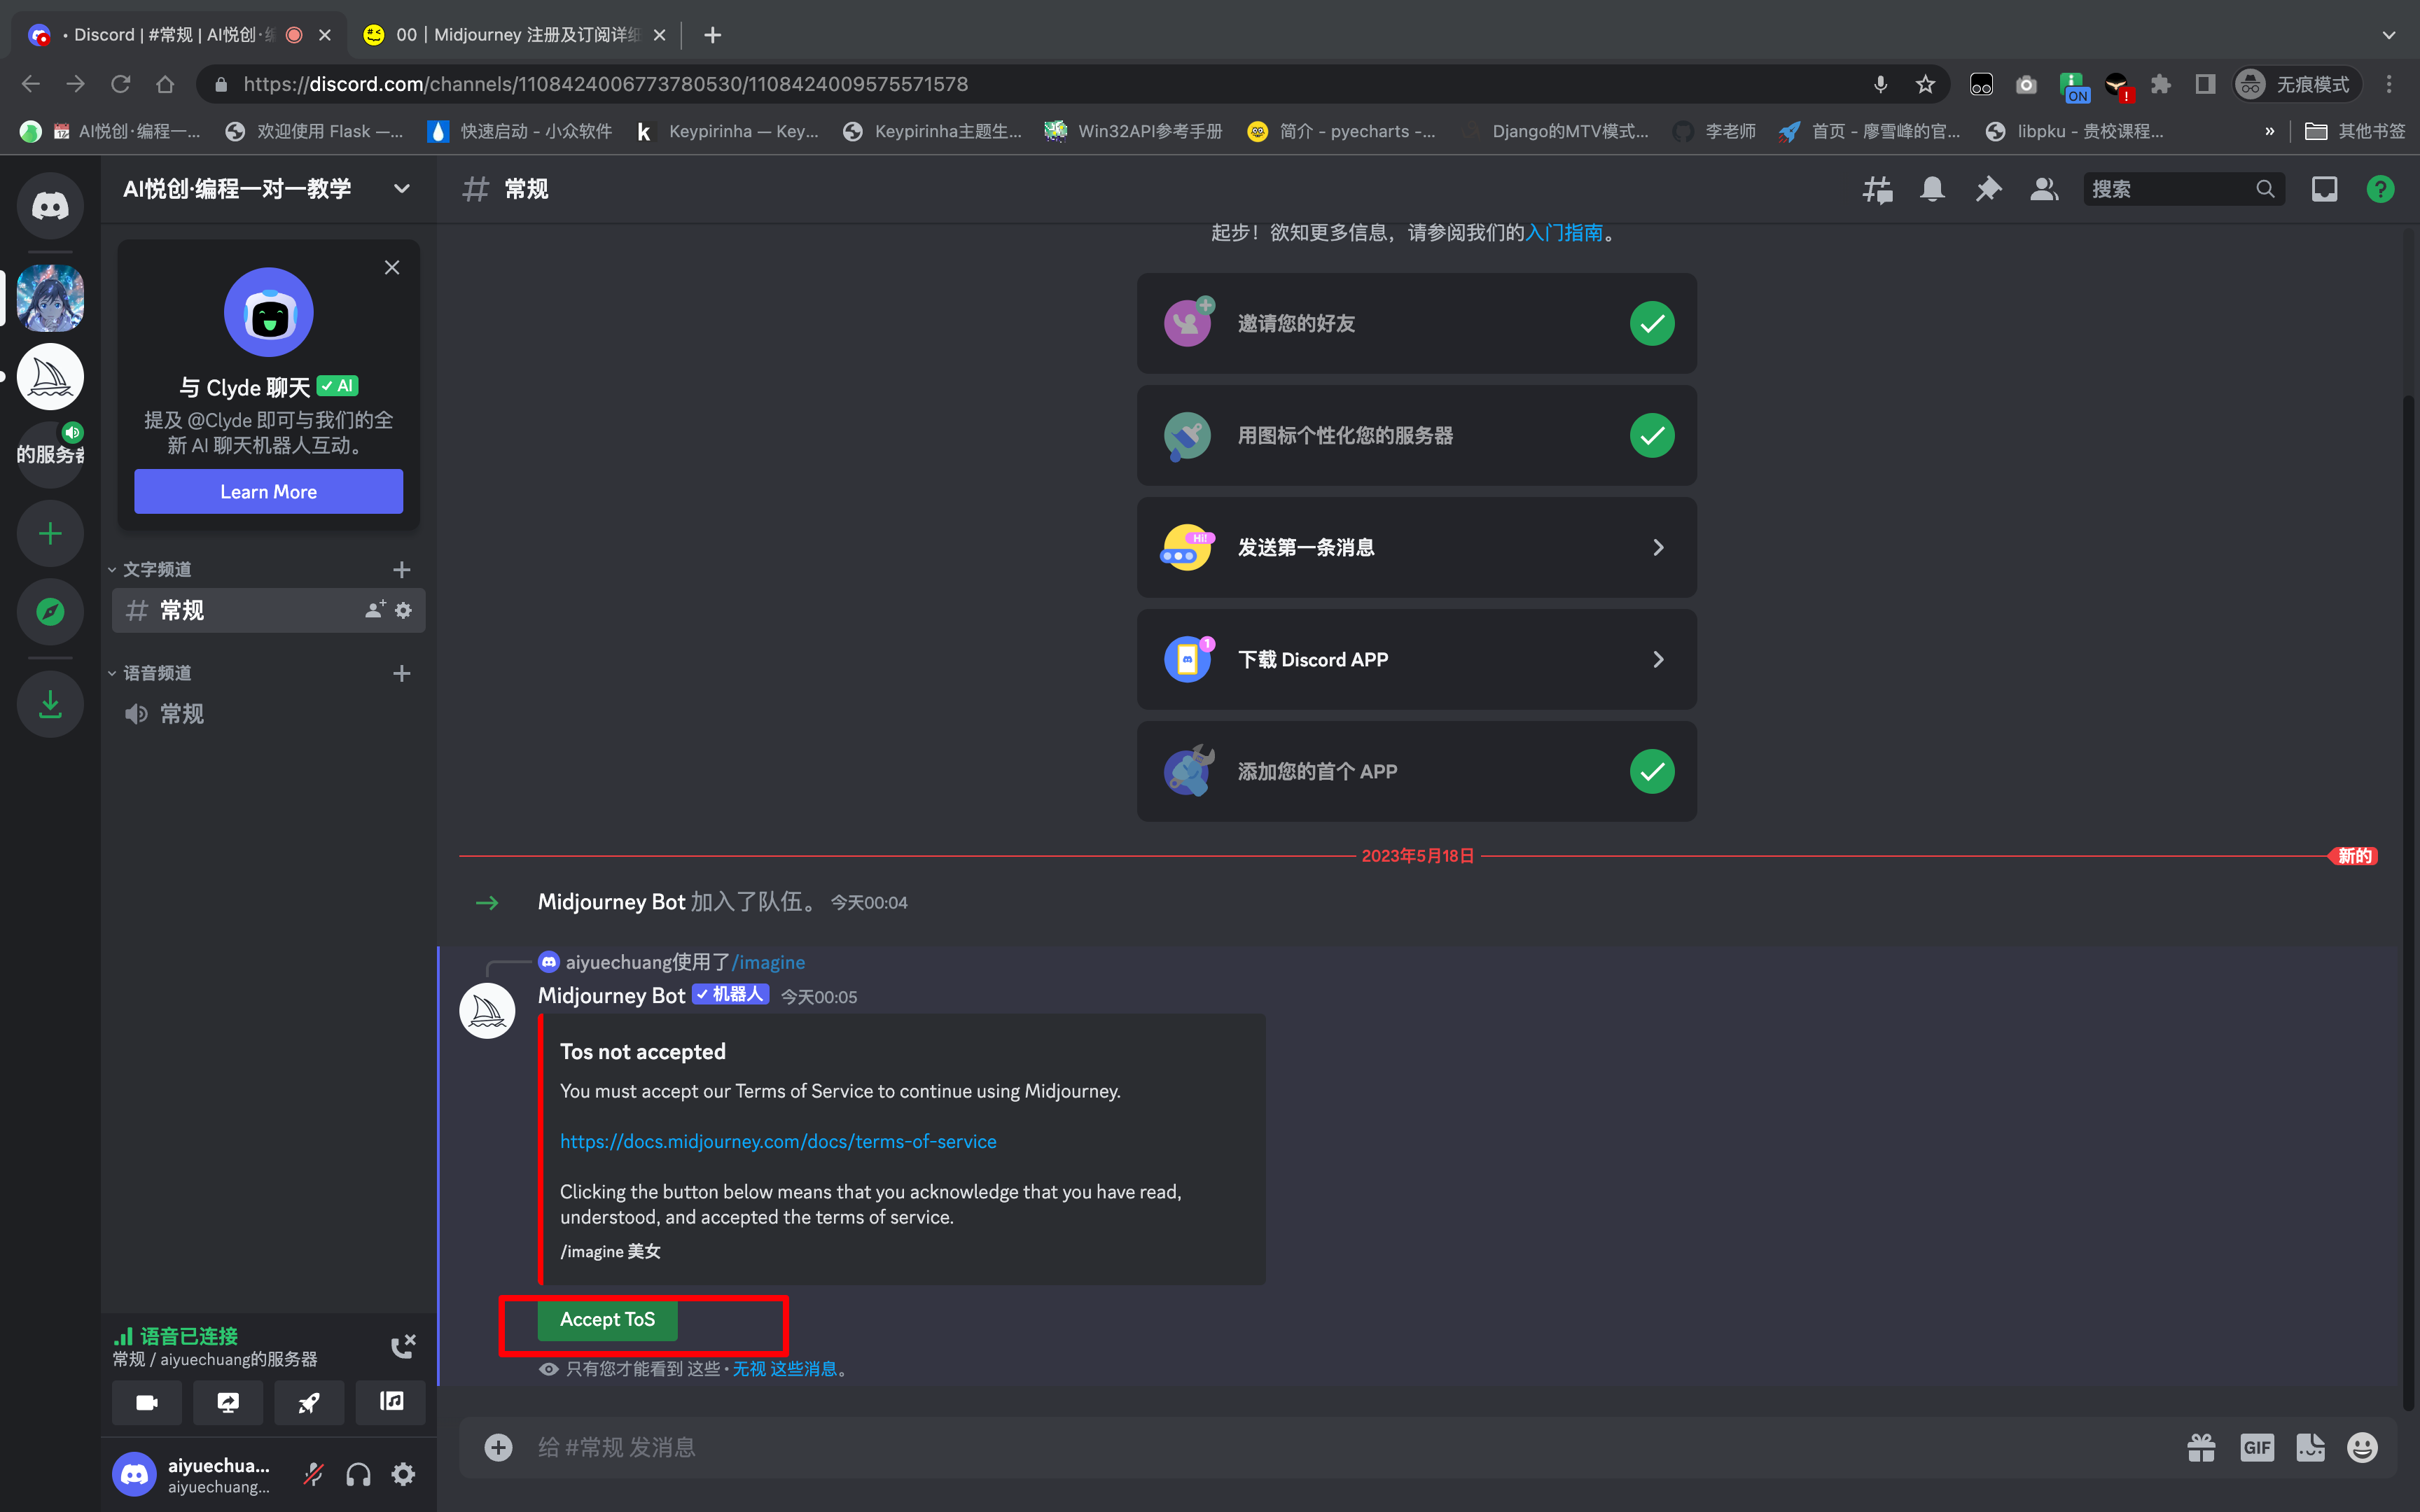The height and width of the screenshot is (1512, 2420).
Task: Open Chrome tab search dropdown
Action: point(2388,35)
